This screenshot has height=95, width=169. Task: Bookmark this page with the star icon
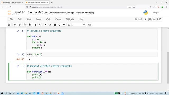point(134,7)
